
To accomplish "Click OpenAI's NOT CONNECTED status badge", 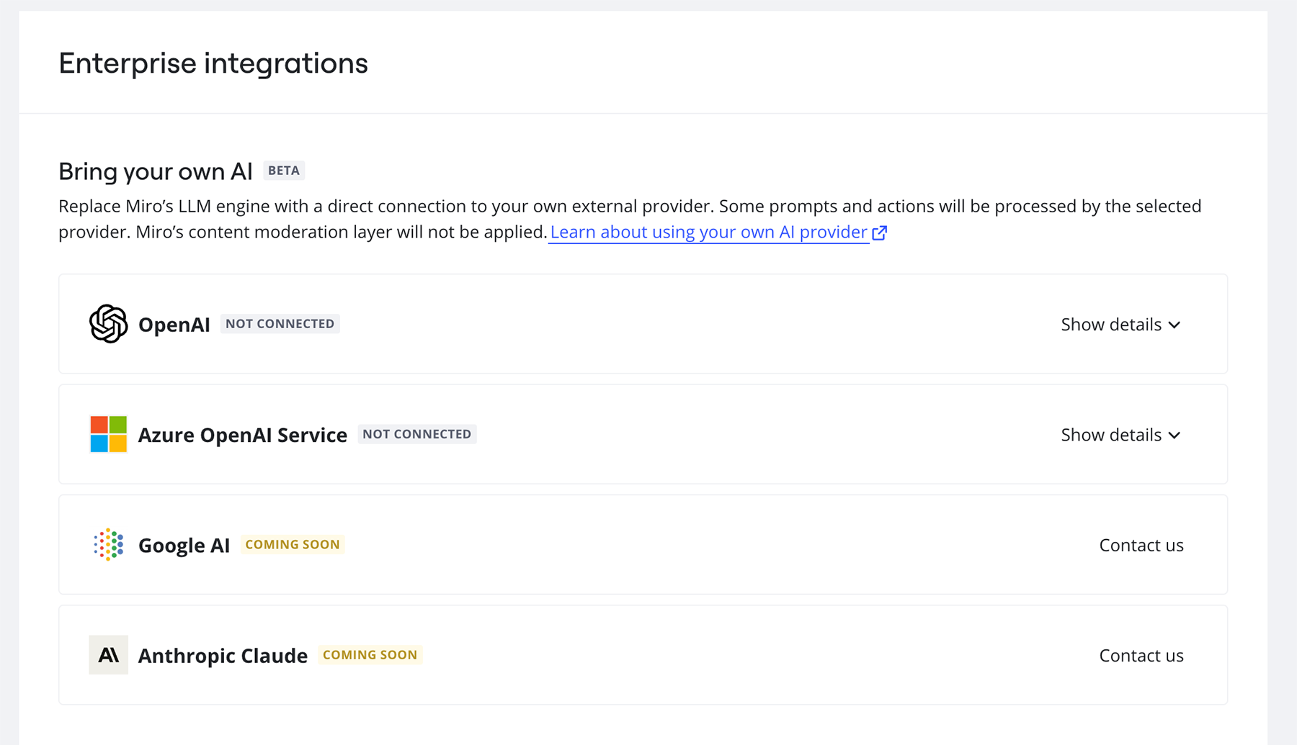I will (x=280, y=324).
